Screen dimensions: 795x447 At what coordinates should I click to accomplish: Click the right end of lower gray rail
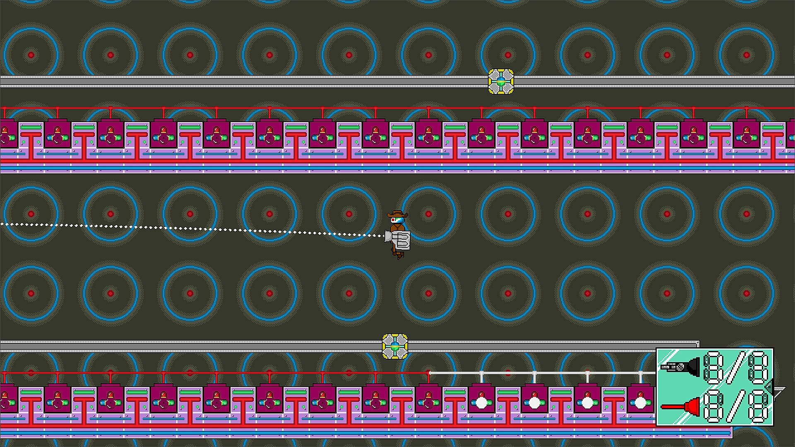click(696, 344)
